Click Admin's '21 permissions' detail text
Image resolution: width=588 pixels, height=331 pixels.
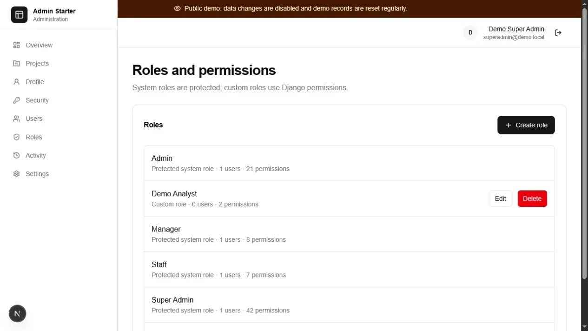tap(268, 169)
